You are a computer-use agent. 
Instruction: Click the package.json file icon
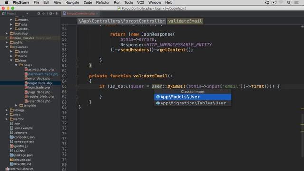tap(12, 155)
